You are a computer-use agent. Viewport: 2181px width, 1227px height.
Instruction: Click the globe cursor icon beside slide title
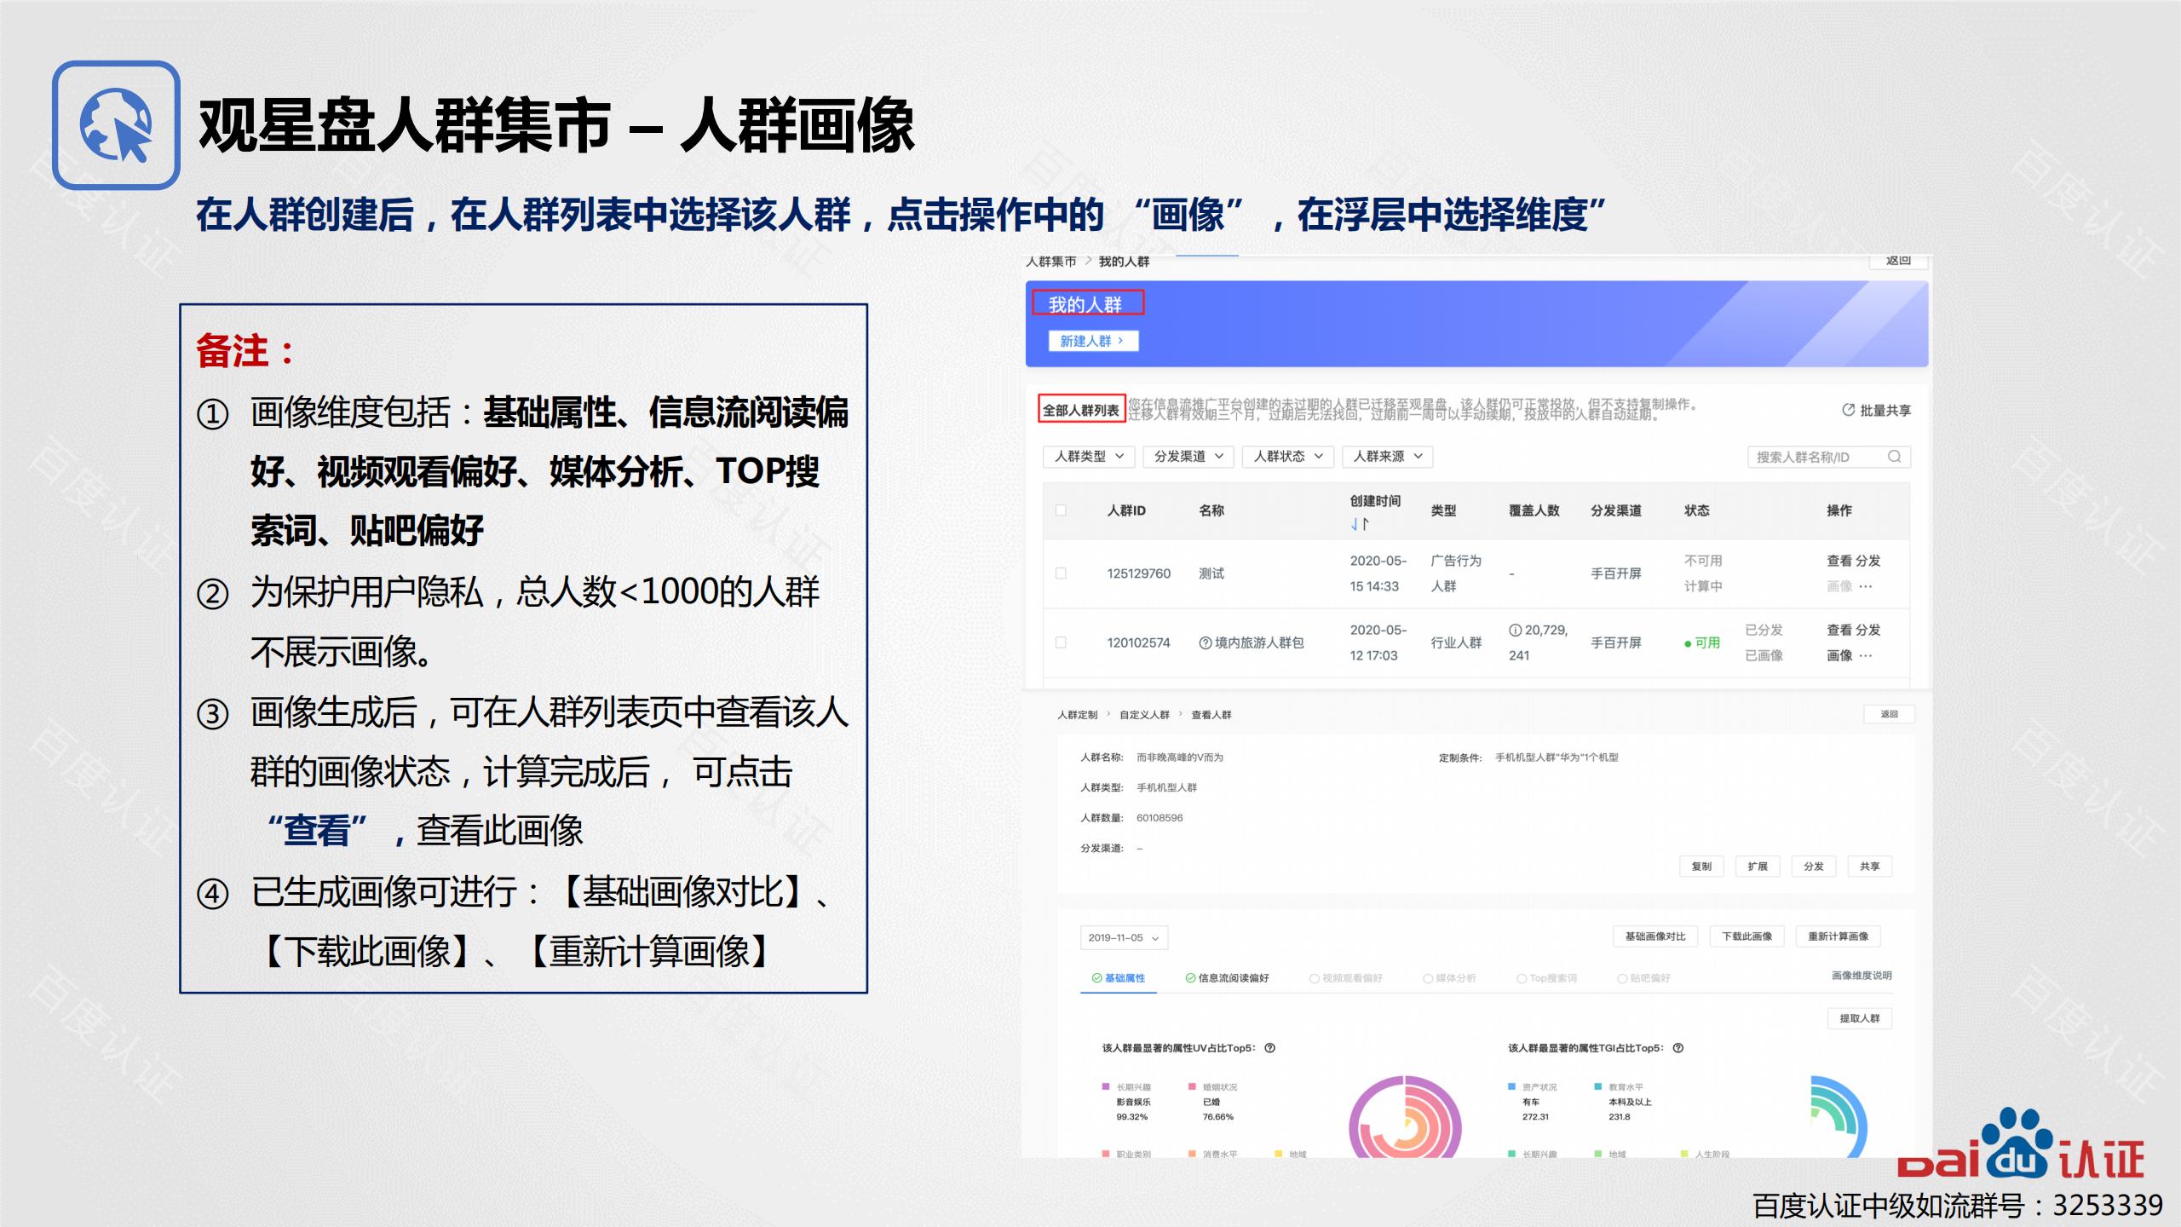pos(116,124)
